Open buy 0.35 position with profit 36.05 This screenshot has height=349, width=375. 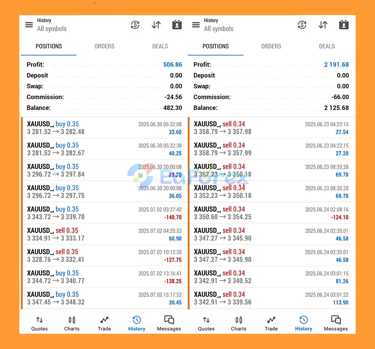point(104,192)
